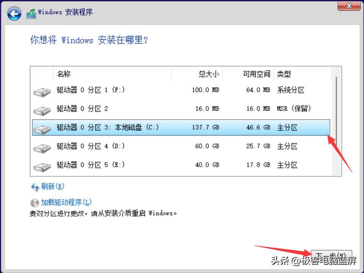Click the load driver disc icon
Viewport: 364px width, 273px height.
tap(34, 203)
